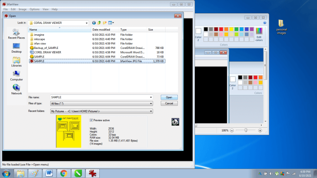Click Paint zoom in plus button
The height and width of the screenshot is (178, 317).
pos(260,131)
